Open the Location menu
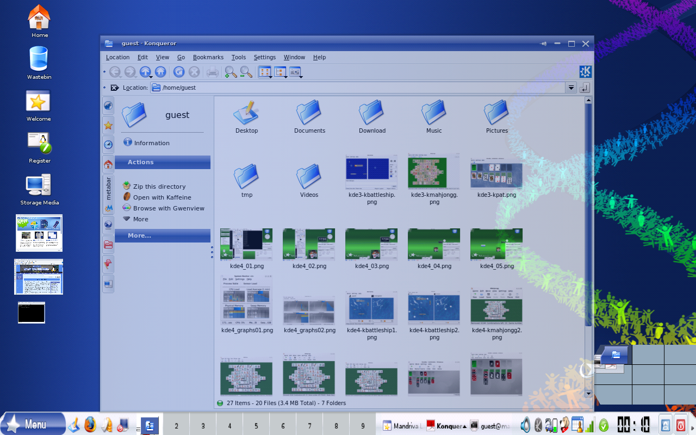The width and height of the screenshot is (696, 435). pyautogui.click(x=117, y=57)
